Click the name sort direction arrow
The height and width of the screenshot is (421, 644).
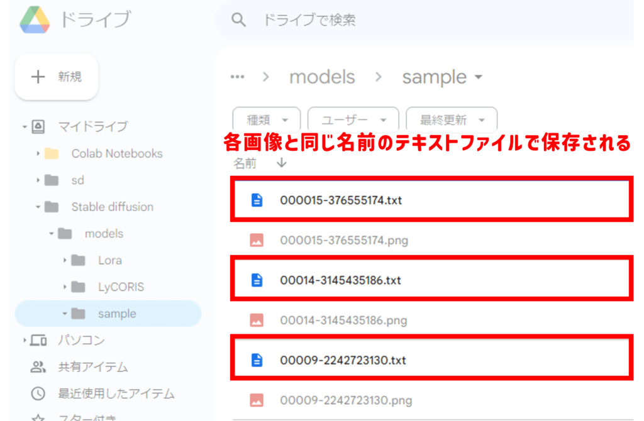[x=281, y=163]
